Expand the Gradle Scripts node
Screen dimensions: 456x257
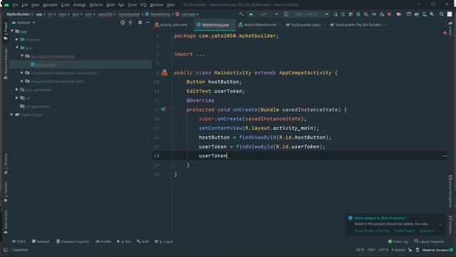[12, 115]
